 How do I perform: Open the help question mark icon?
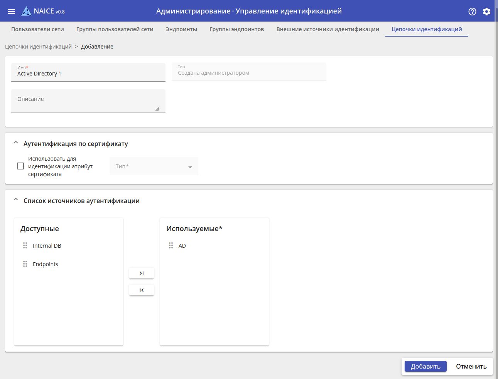click(x=472, y=12)
